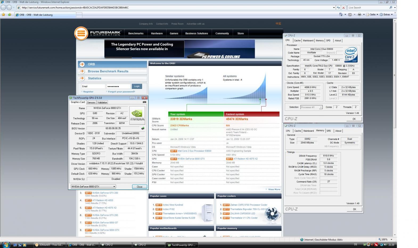Open the Community menu on Futuremark site
Viewport: 418px width, 248px height.
[x=222, y=34]
